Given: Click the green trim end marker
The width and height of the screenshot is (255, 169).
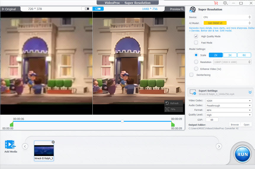Looking at the screenshot, I should [173, 124].
